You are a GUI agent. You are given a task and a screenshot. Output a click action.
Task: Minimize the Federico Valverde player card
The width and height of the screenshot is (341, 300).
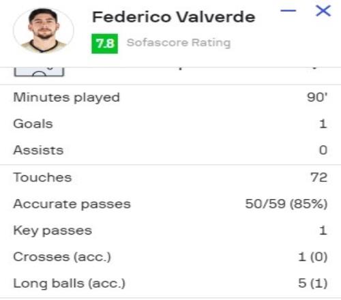[288, 10]
